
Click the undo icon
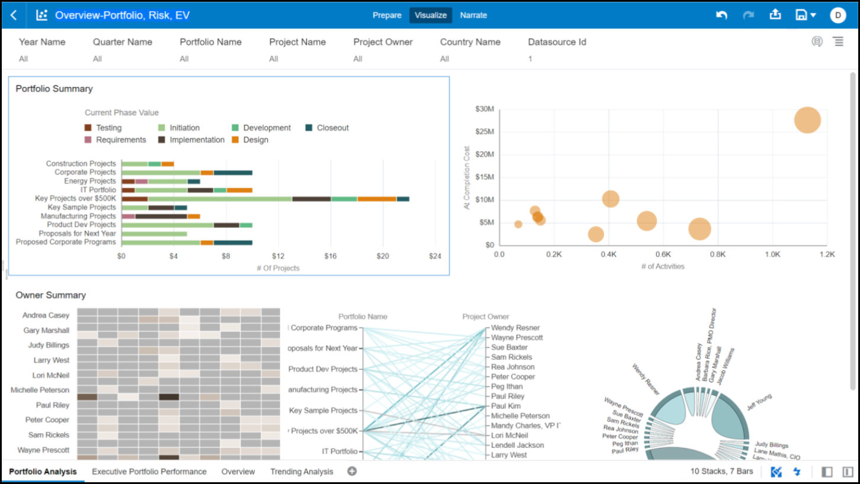[721, 15]
